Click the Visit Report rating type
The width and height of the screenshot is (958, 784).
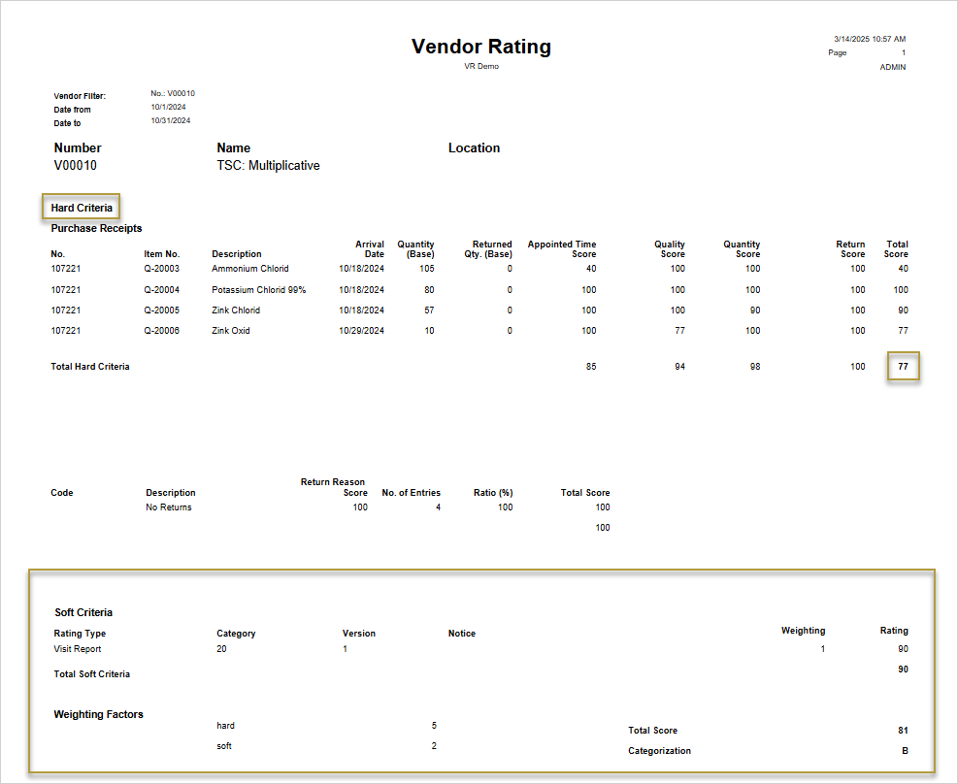tap(76, 648)
